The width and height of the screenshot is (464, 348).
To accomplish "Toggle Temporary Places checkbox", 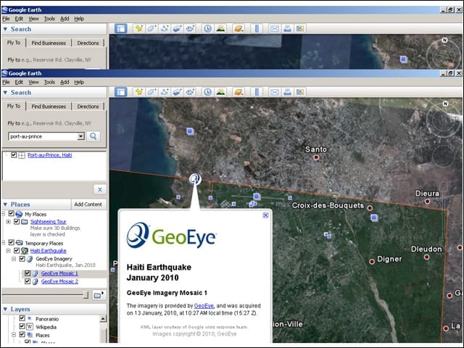I will click(12, 242).
